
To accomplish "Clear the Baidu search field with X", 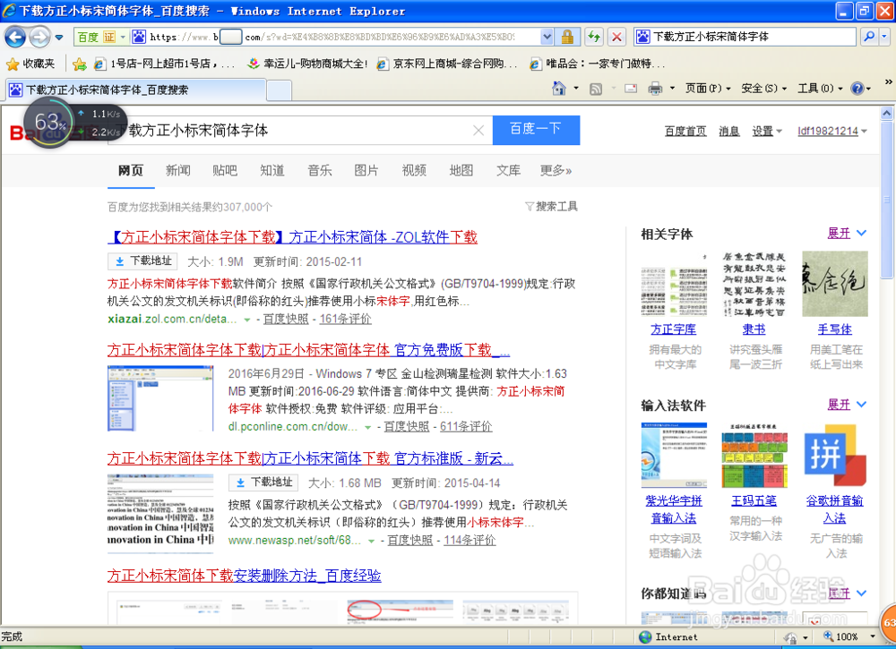I will pos(478,131).
